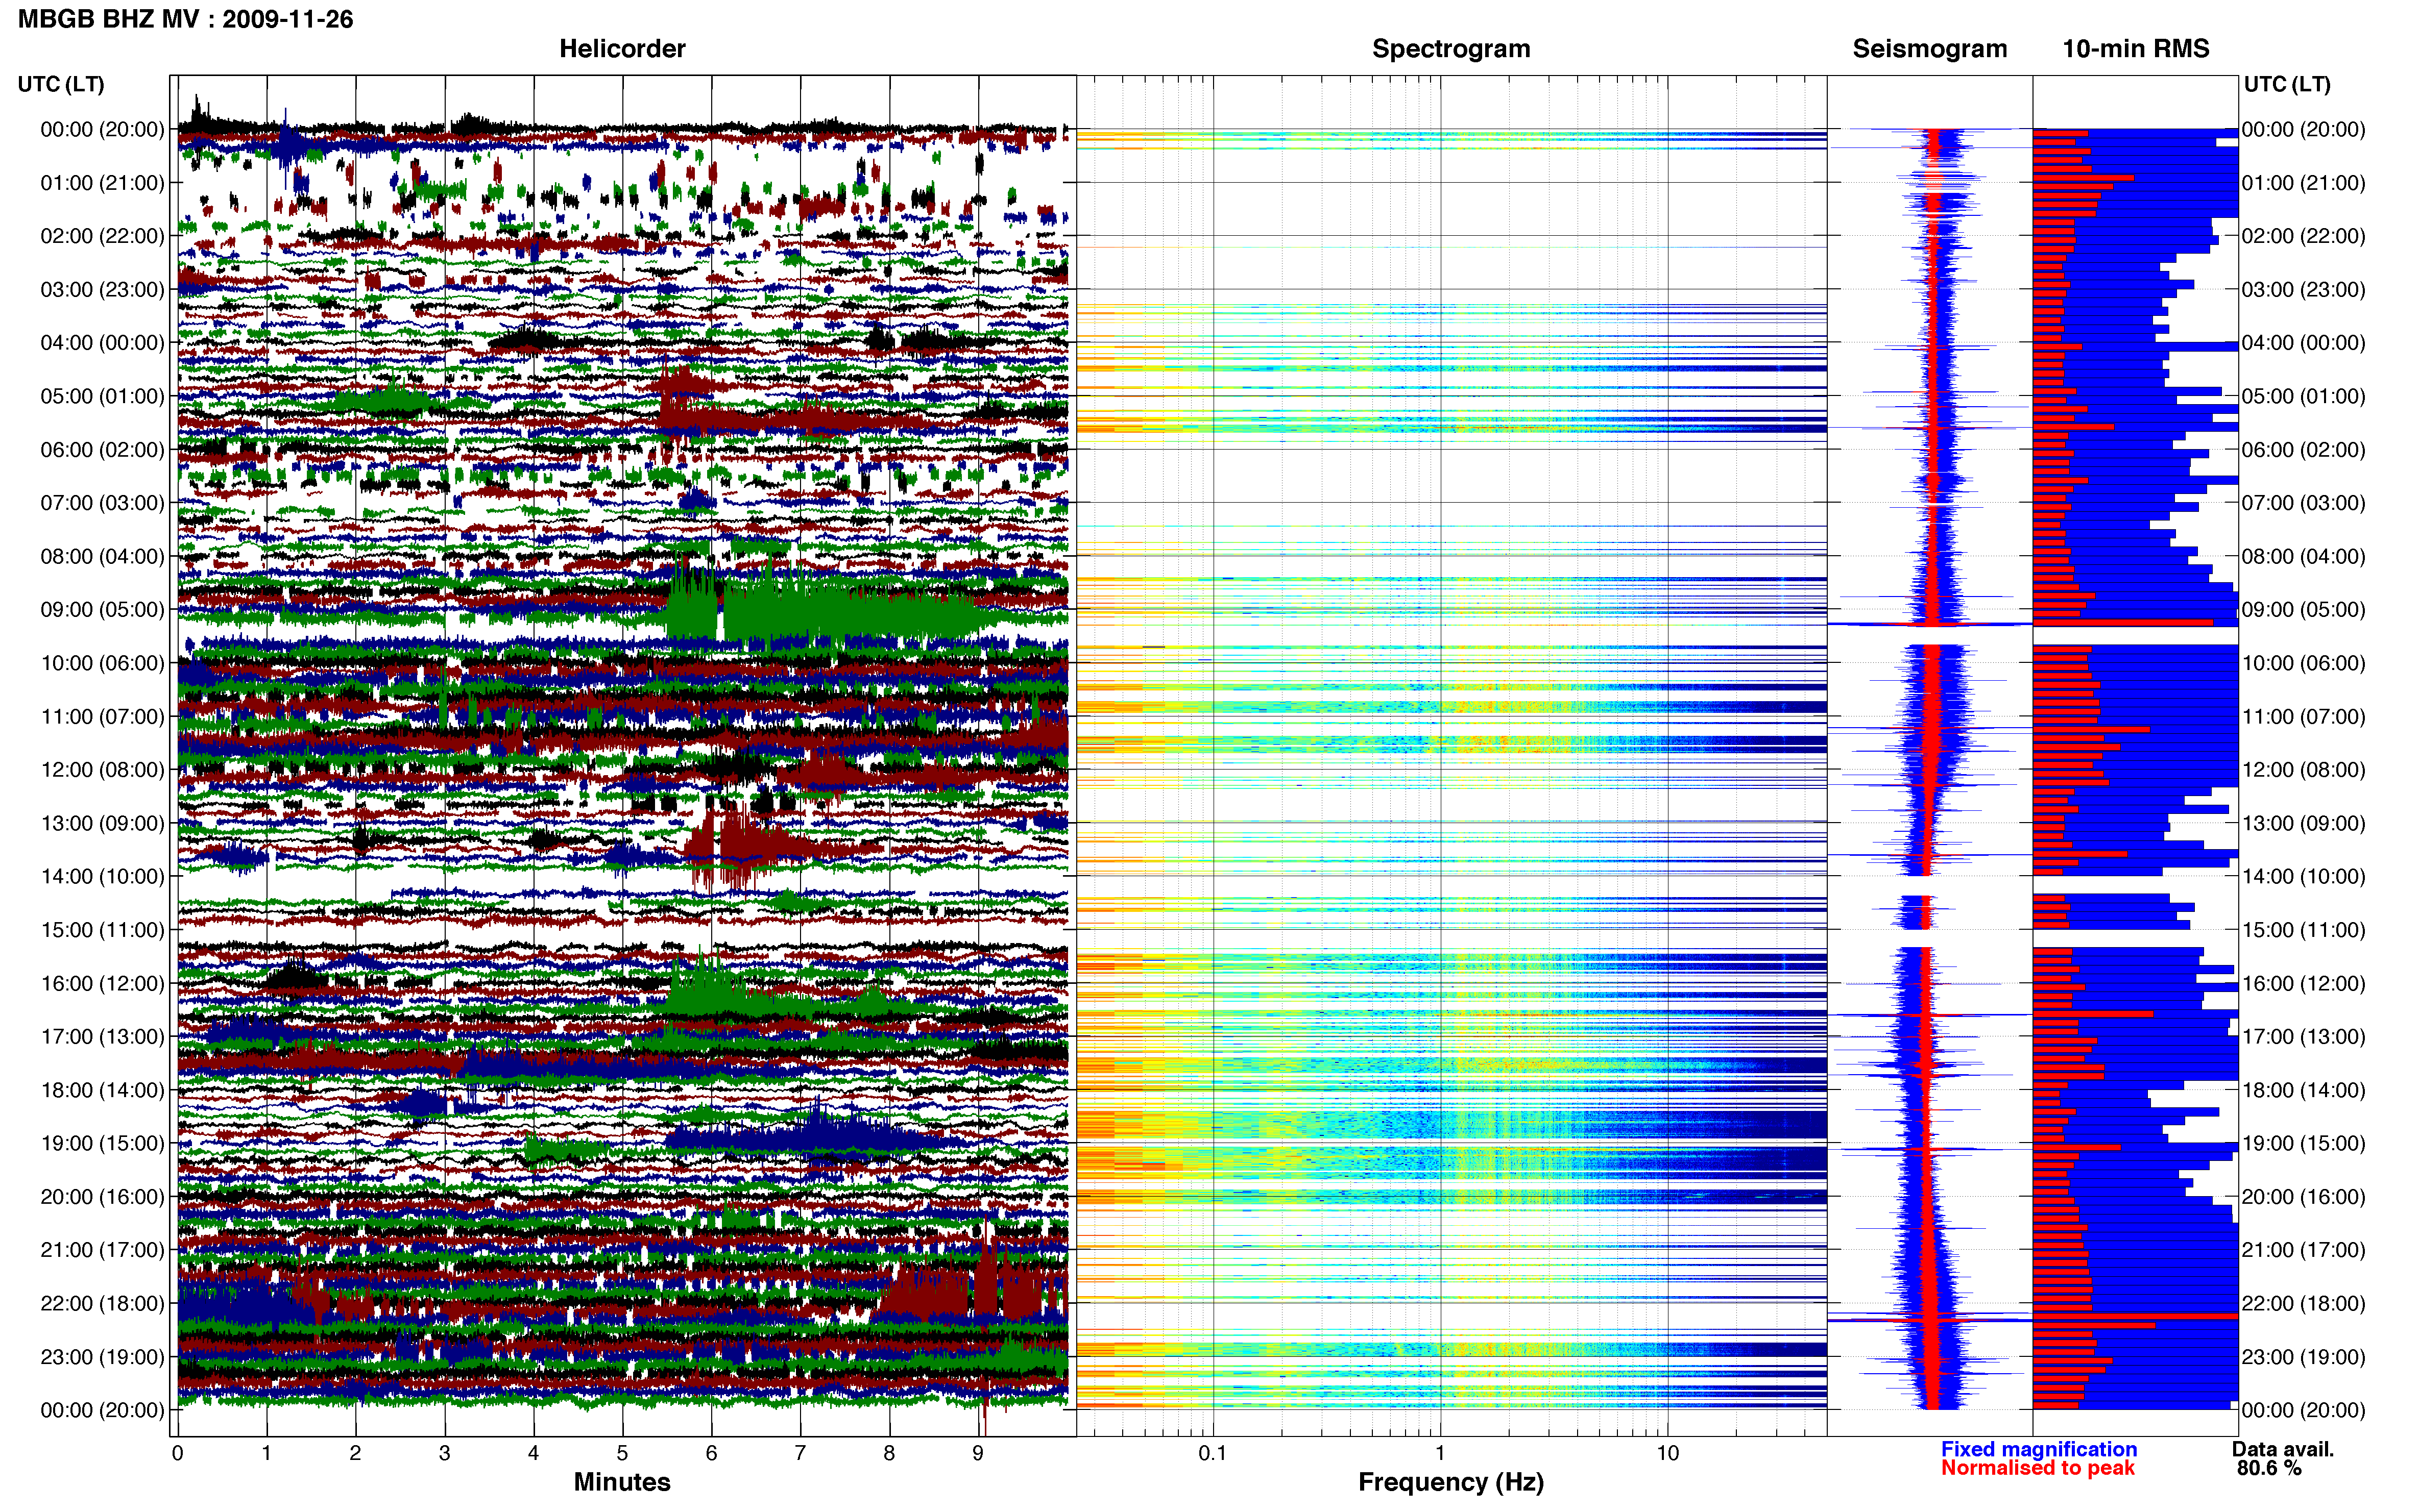This screenshot has height=1512, width=2420.
Task: Click the left time label '14:00 (10:00)'
Action: point(102,876)
